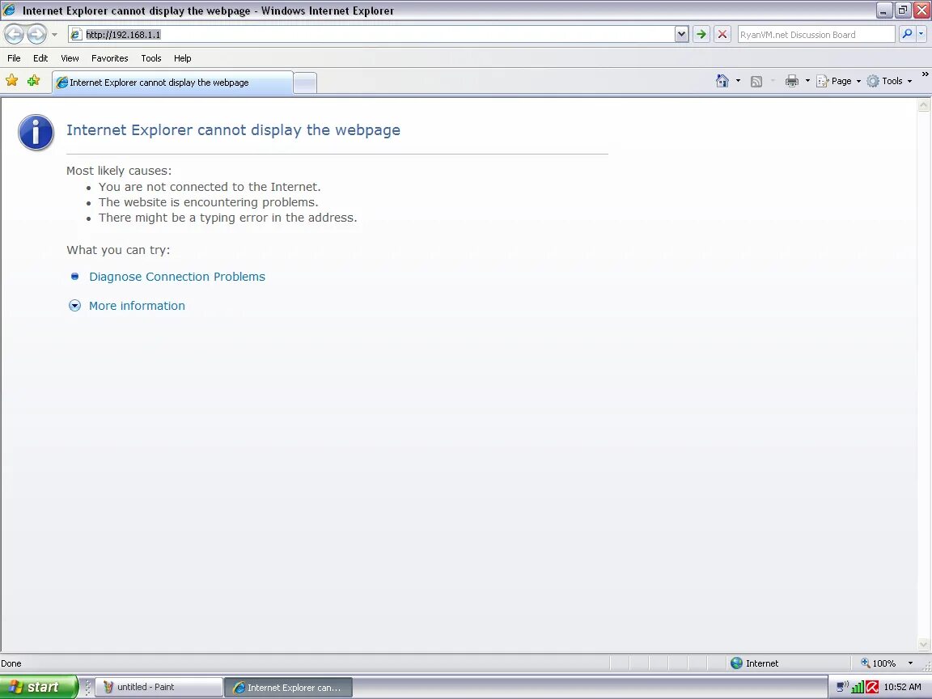The height and width of the screenshot is (699, 932).
Task: Click the red antivirus tray icon
Action: tap(872, 687)
